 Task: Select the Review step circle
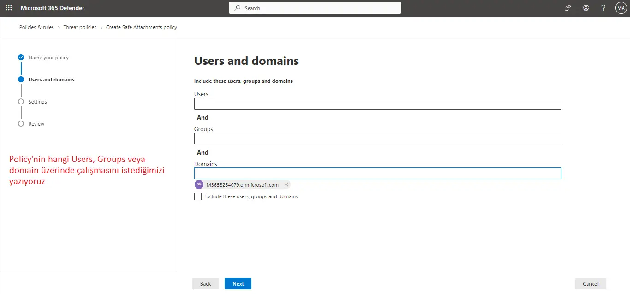click(21, 124)
